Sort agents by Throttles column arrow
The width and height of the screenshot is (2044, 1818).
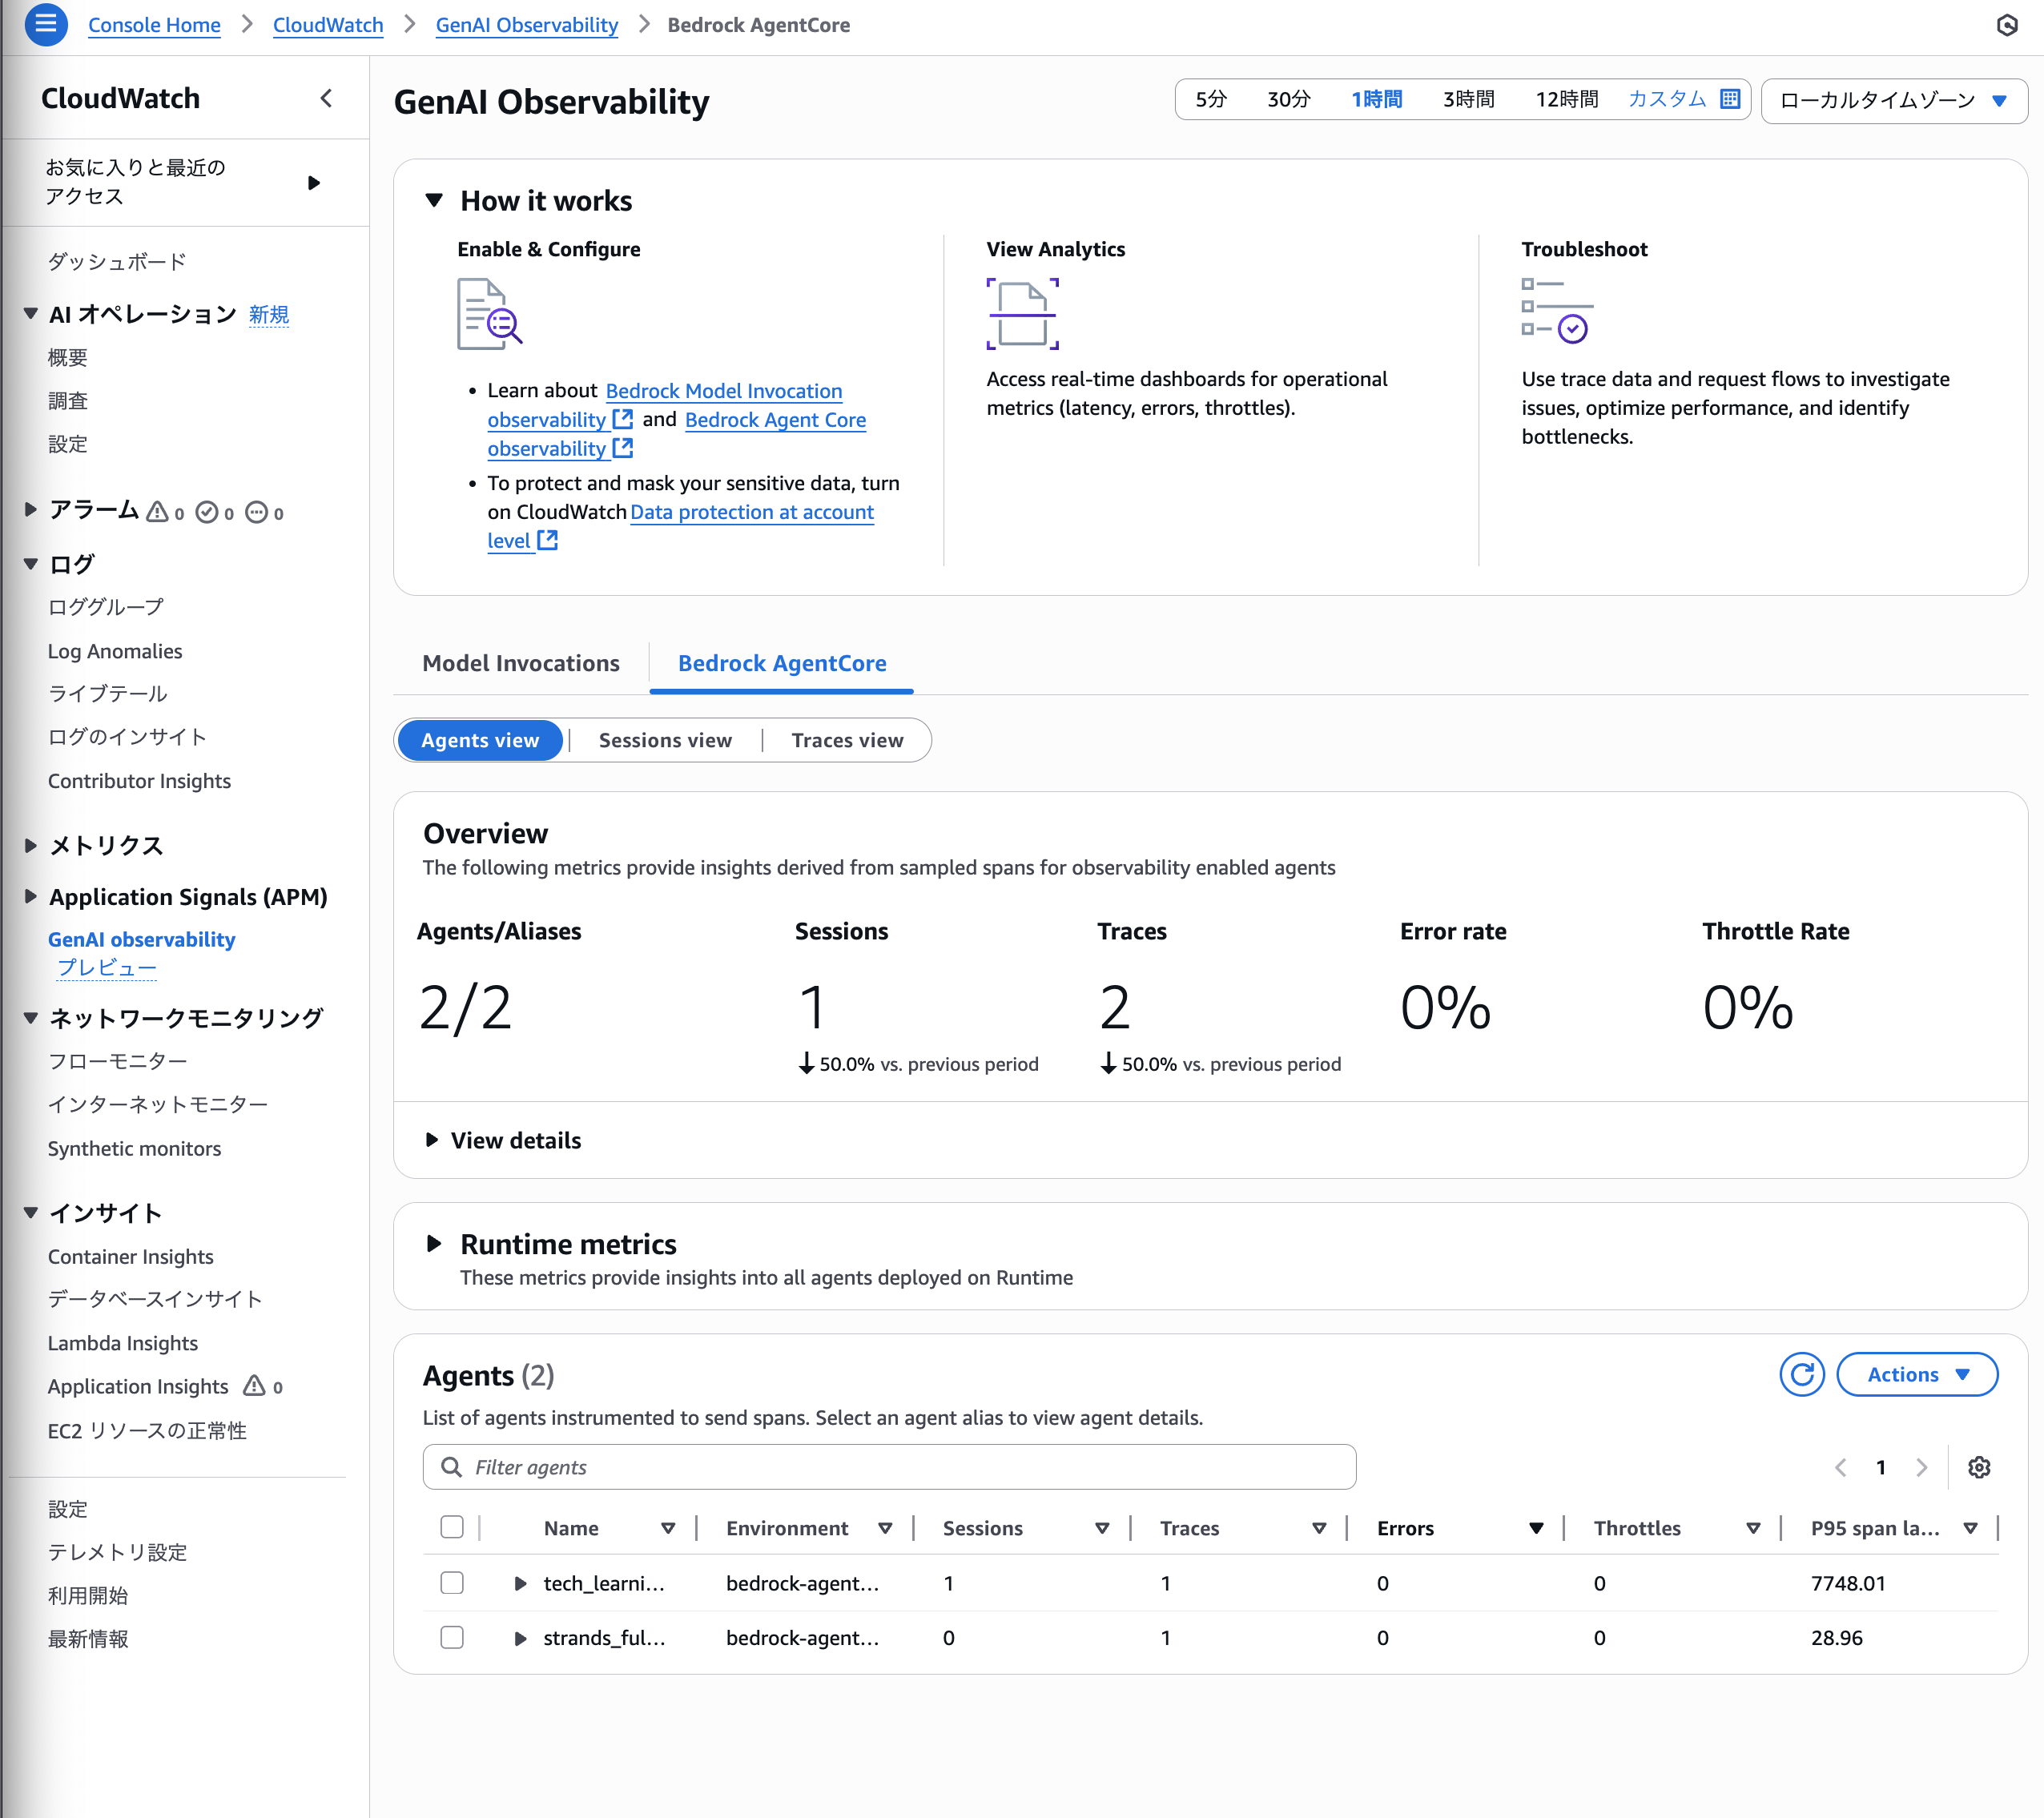tap(1753, 1528)
